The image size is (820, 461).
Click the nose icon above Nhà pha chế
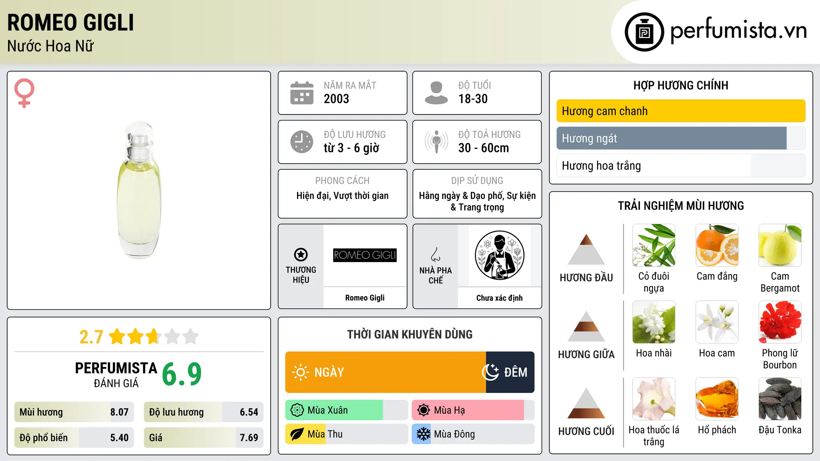pos(436,254)
